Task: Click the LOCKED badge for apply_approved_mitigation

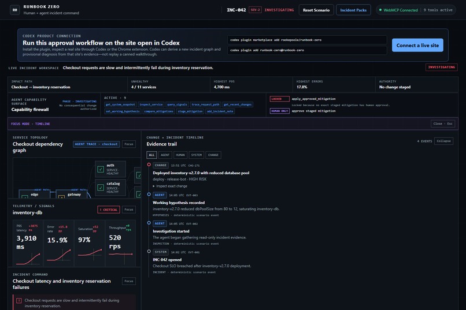Action: coord(279,99)
